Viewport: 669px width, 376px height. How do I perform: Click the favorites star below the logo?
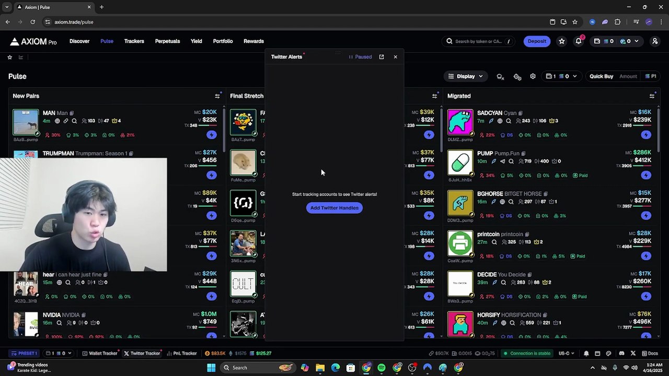point(9,57)
